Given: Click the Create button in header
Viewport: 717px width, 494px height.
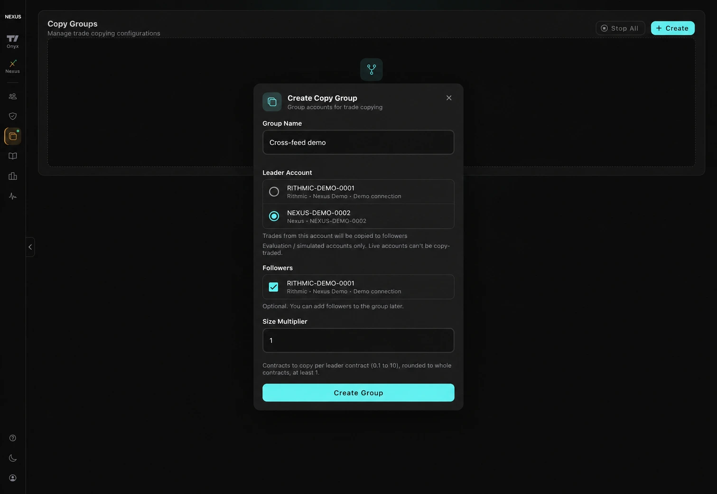Looking at the screenshot, I should click(672, 28).
